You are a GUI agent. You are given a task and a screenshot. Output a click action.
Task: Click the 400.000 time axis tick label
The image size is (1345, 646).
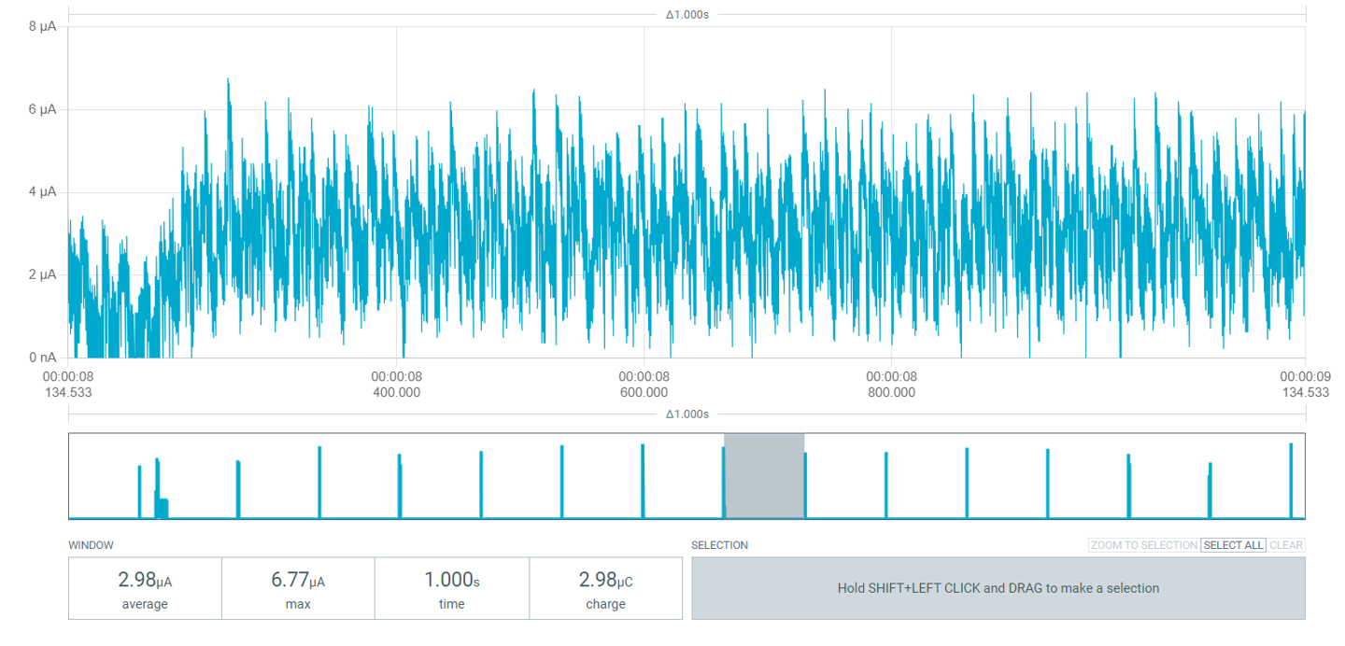click(396, 393)
